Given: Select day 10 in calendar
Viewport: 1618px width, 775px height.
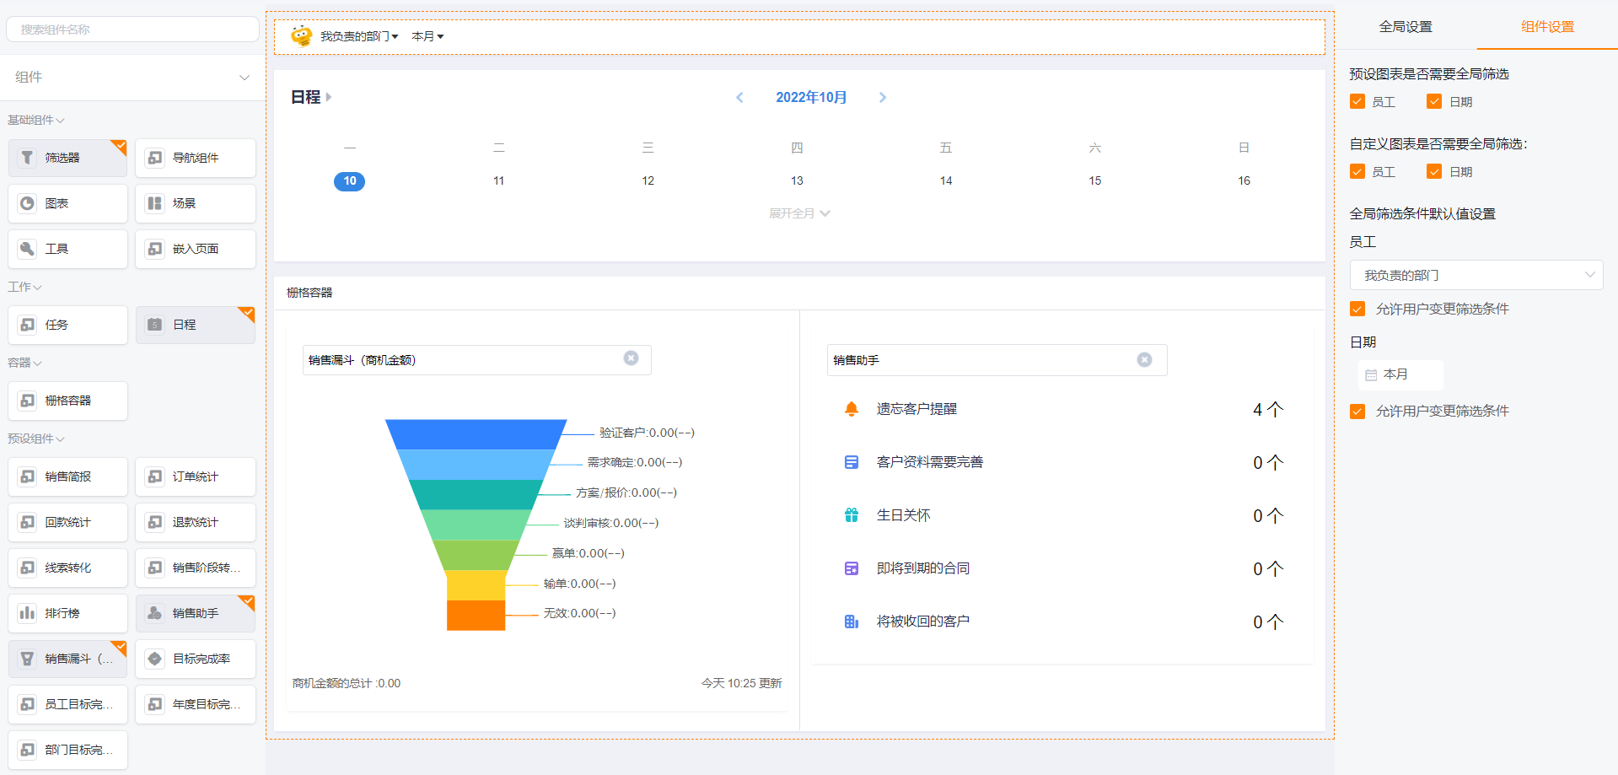Looking at the screenshot, I should pos(350,181).
